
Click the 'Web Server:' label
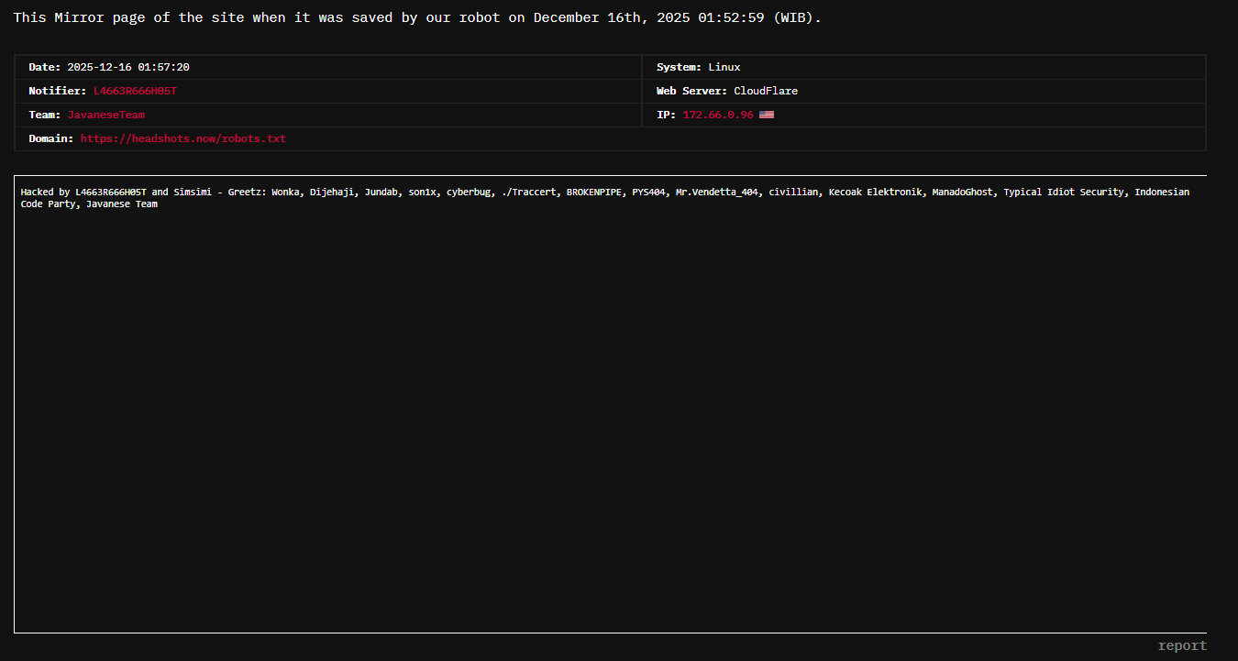click(691, 91)
